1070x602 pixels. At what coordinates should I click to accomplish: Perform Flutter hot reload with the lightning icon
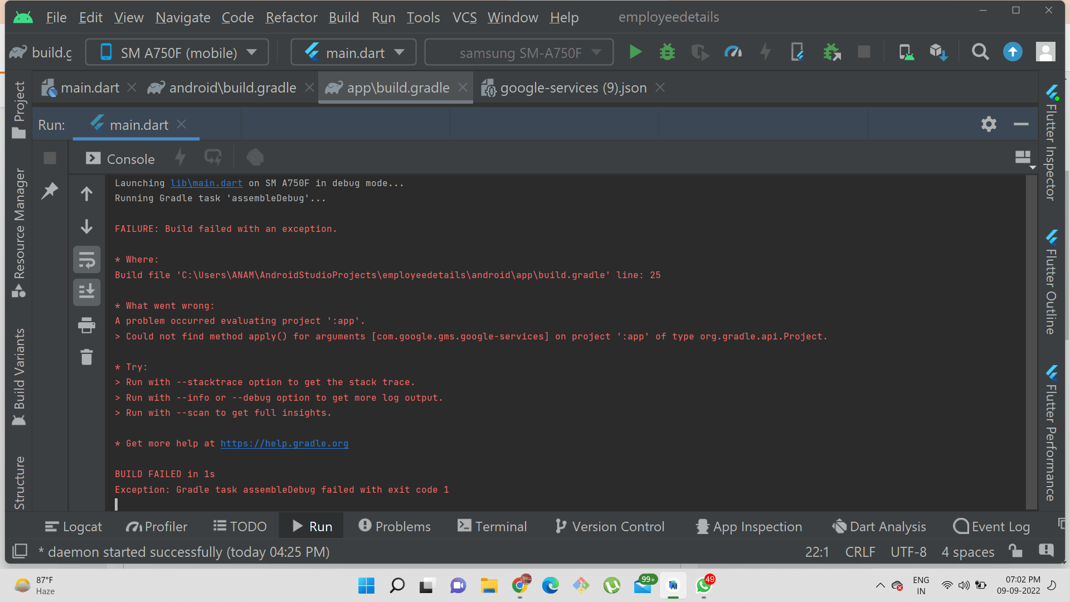[765, 52]
